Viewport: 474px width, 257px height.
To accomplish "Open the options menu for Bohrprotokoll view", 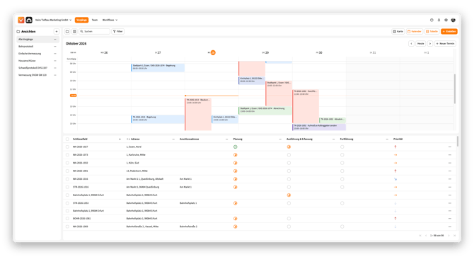I will (55, 47).
